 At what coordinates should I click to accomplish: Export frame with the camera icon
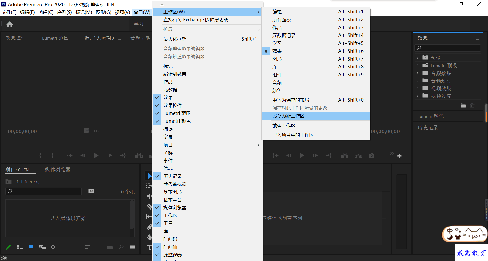pyautogui.click(x=372, y=155)
